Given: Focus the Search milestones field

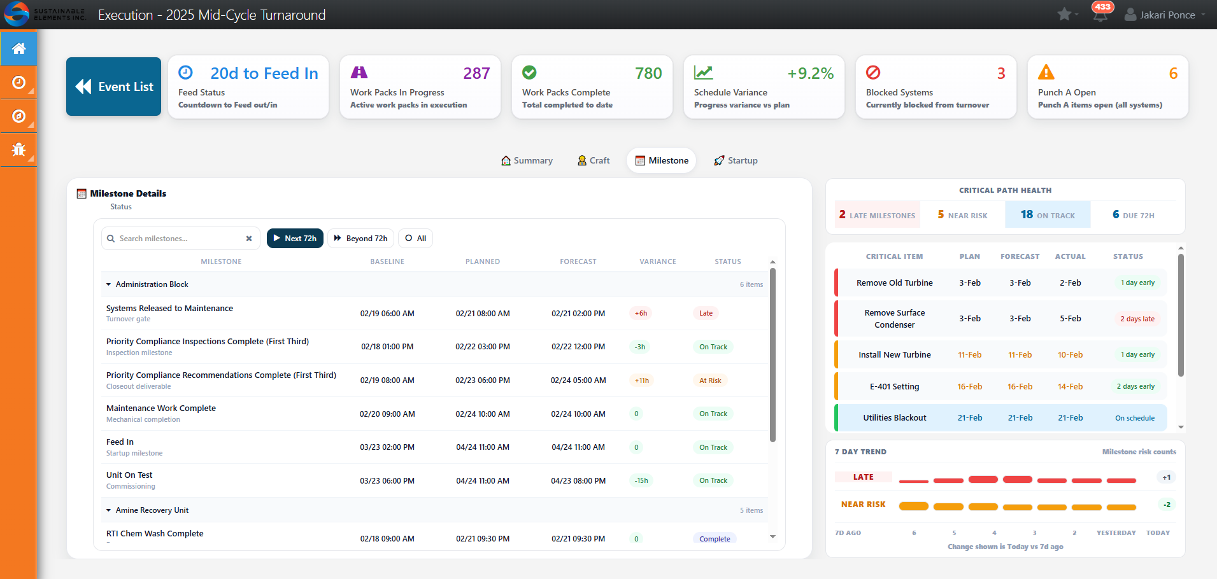Looking at the screenshot, I should pos(181,239).
